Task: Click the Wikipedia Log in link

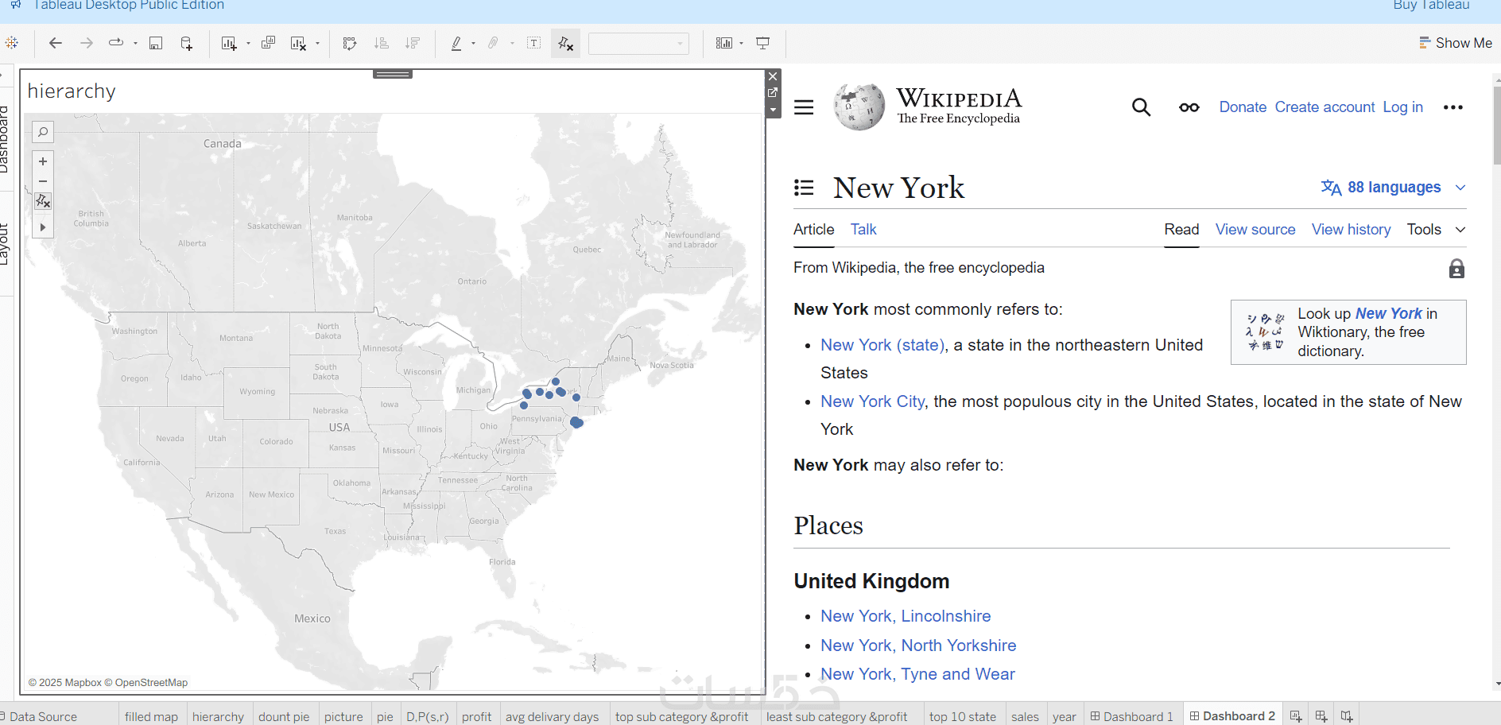Action: tap(1402, 107)
